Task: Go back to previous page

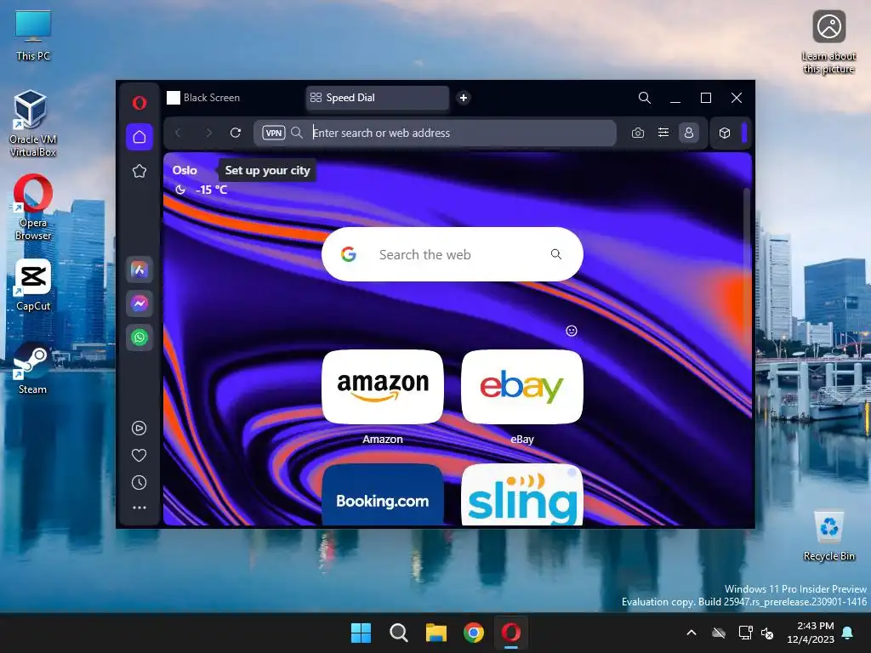Action: (x=179, y=133)
